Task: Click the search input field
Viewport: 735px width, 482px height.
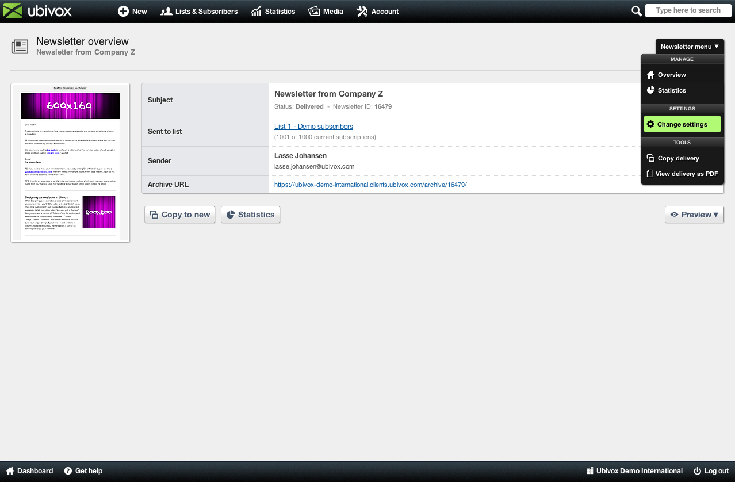Action: pos(688,10)
